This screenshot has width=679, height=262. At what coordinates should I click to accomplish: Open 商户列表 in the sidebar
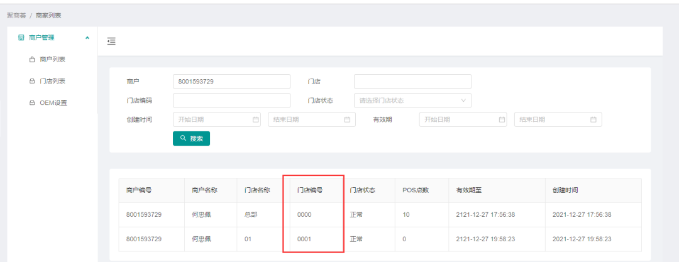click(52, 60)
